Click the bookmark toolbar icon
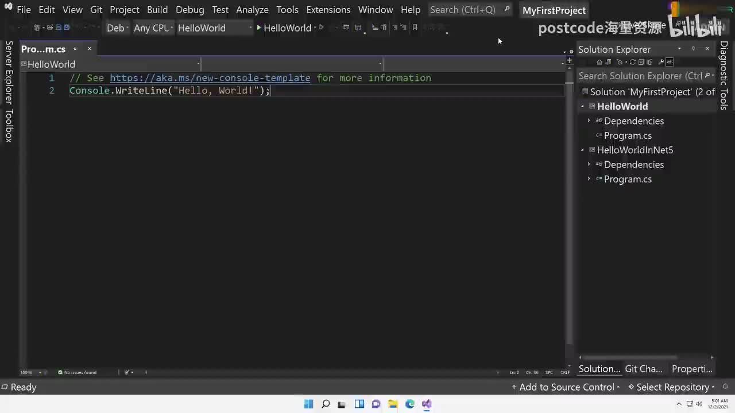The width and height of the screenshot is (735, 413). pos(415,28)
